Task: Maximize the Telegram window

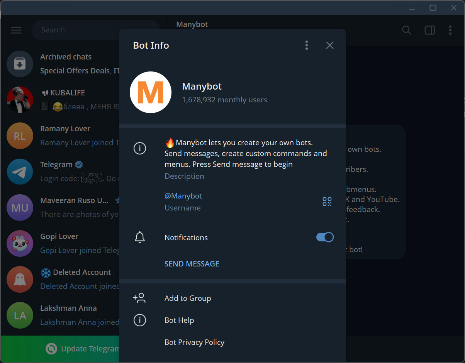Action: click(x=433, y=8)
